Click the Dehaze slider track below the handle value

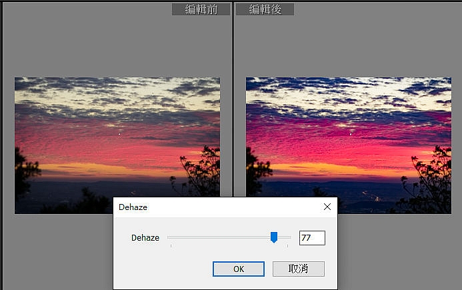218,237
